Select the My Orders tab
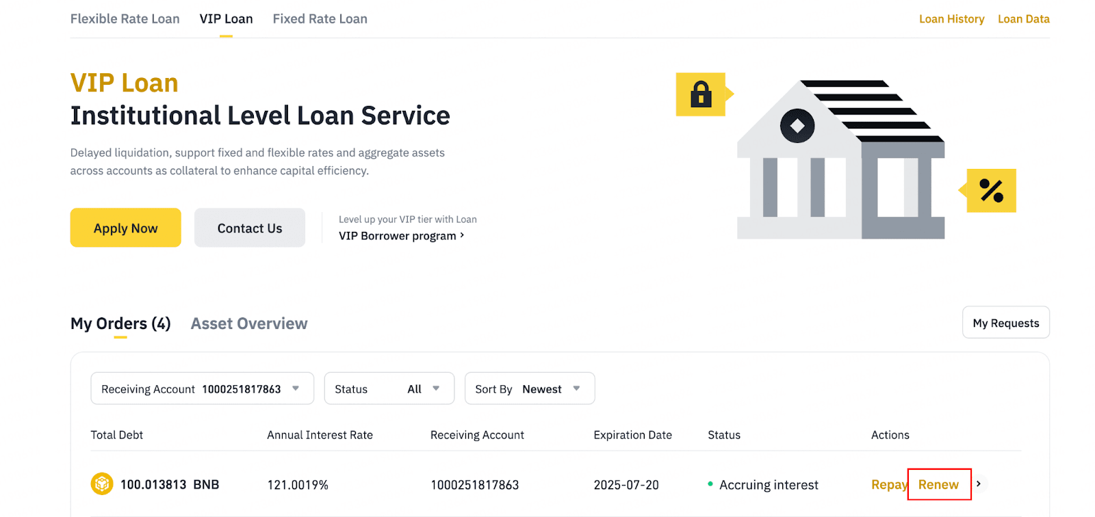 point(120,323)
